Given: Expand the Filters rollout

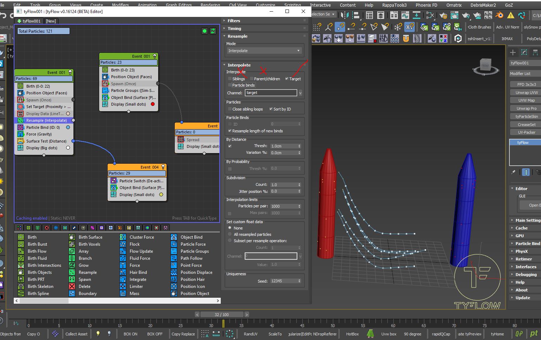Looking at the screenshot, I should coord(234,21).
